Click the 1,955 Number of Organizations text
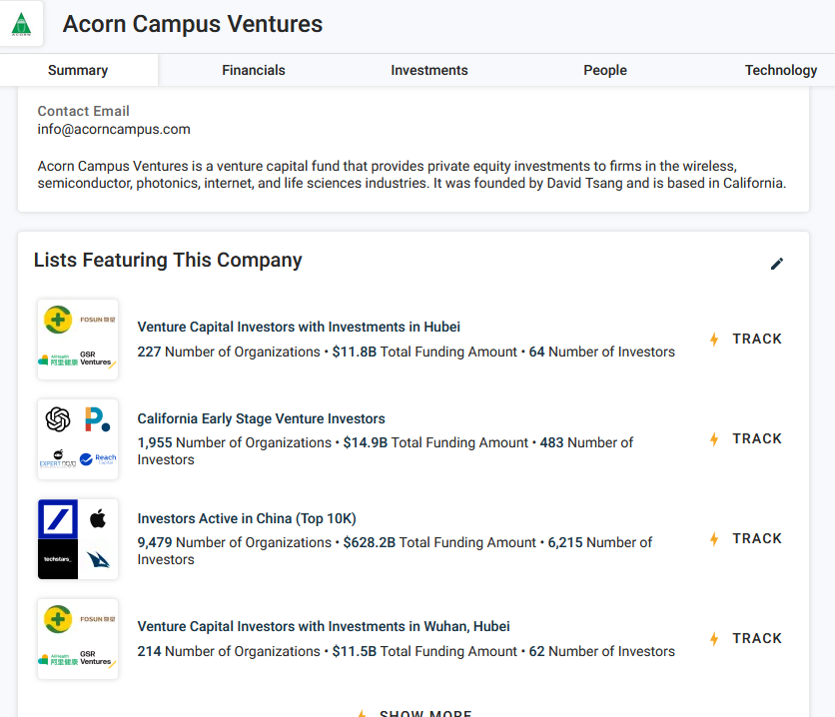 click(235, 442)
